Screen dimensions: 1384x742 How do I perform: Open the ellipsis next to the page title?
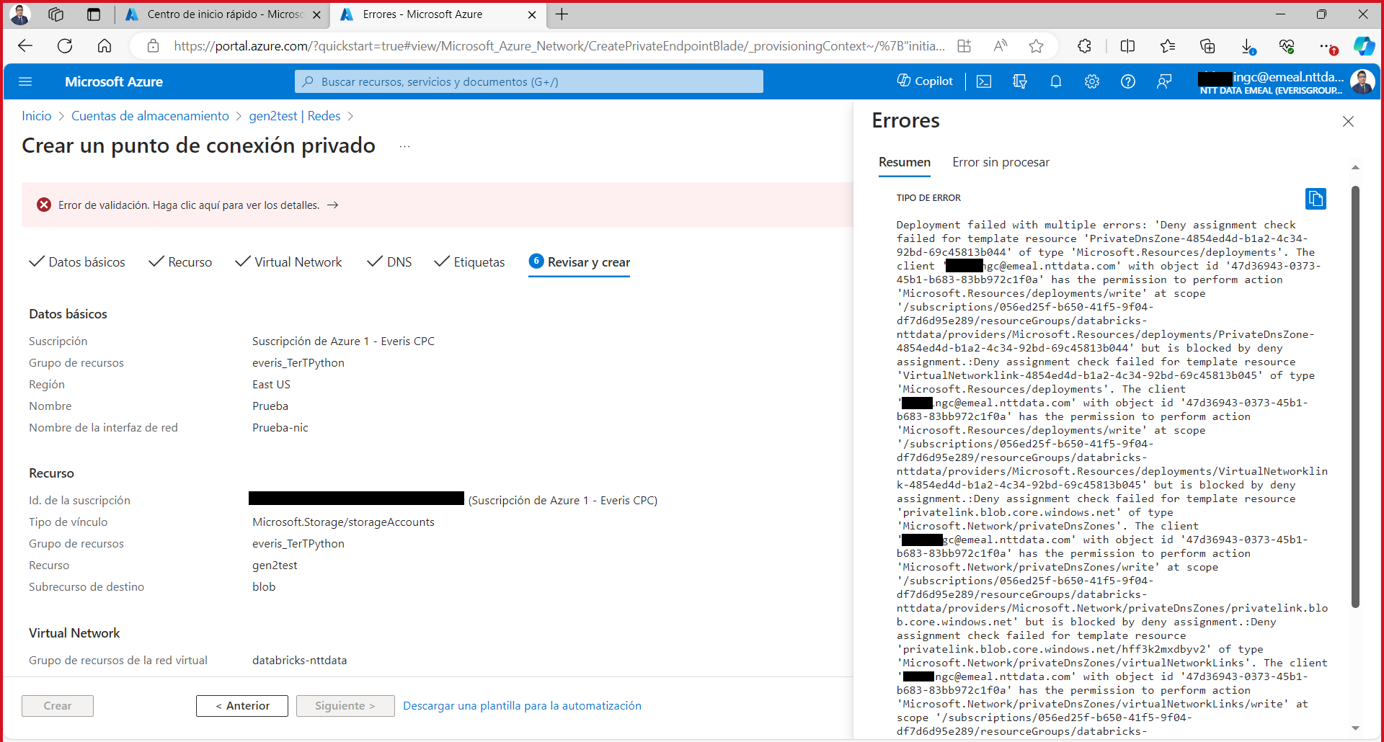point(404,146)
